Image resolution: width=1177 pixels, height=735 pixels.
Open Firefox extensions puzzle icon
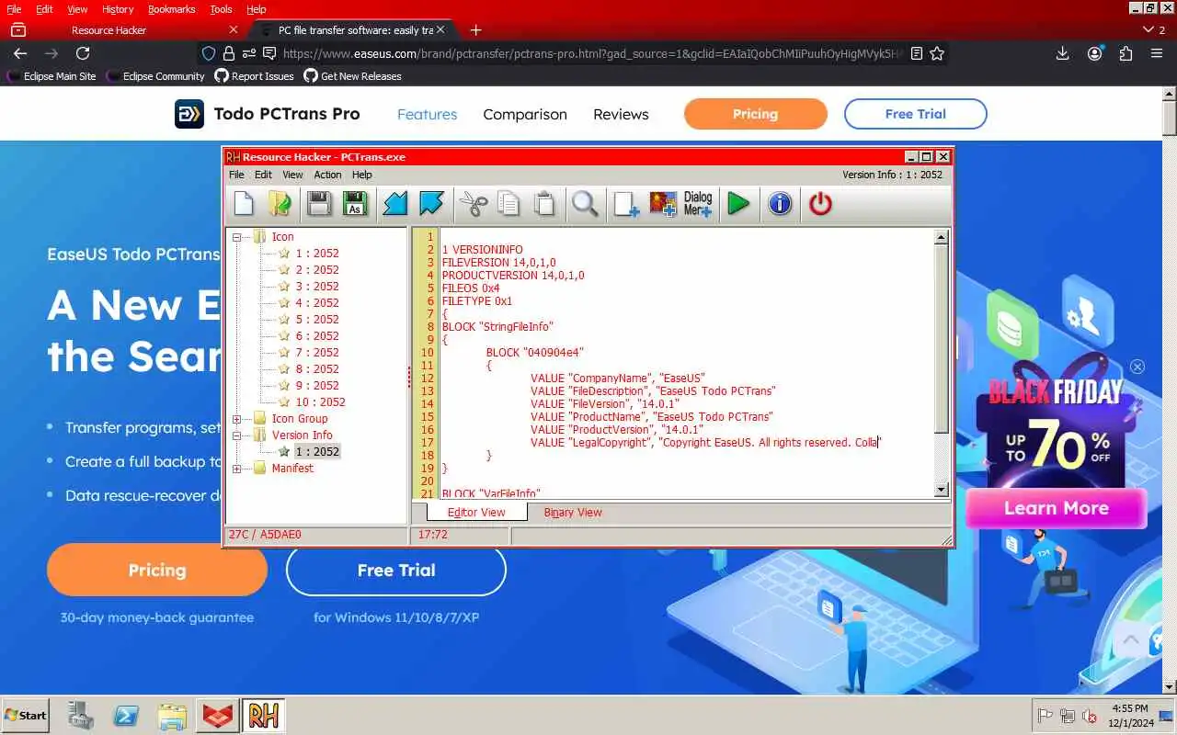coord(1126,53)
